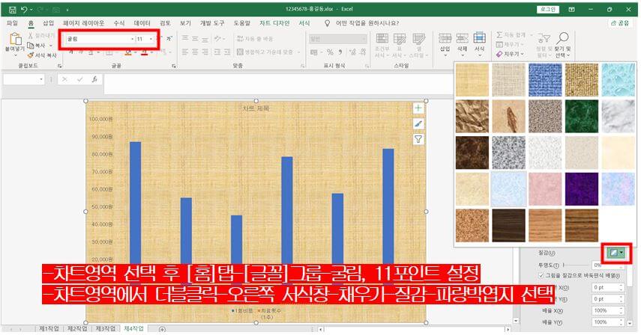Click the Chart Elements plus button
Screen dimensions: 641x335
(418, 108)
